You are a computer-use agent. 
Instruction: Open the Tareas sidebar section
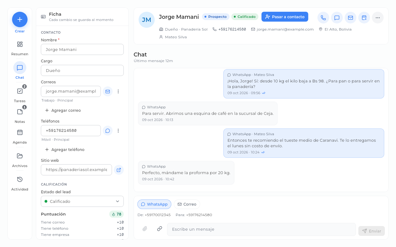(20, 95)
